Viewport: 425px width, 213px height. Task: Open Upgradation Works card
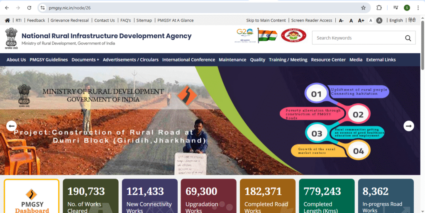208,196
